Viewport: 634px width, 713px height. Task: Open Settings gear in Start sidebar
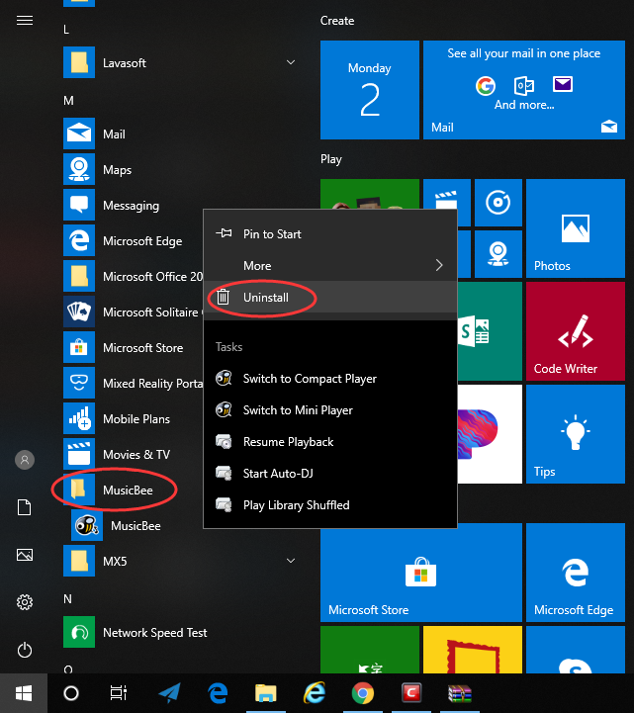pos(25,602)
